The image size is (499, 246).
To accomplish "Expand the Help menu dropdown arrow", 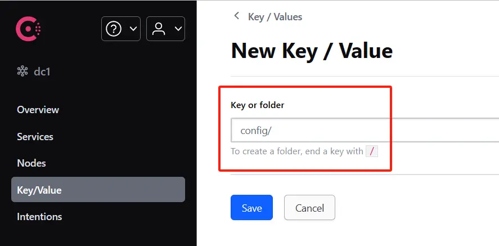I will tap(133, 29).
